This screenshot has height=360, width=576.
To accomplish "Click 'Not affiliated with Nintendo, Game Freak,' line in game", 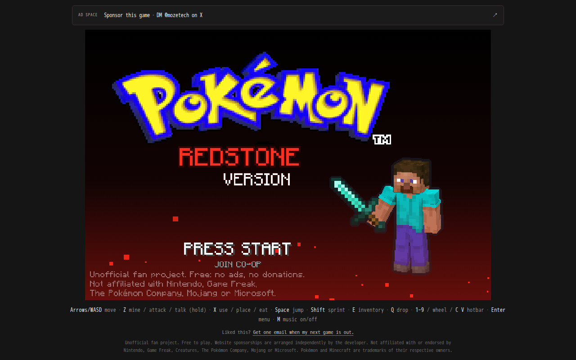I will (173, 284).
